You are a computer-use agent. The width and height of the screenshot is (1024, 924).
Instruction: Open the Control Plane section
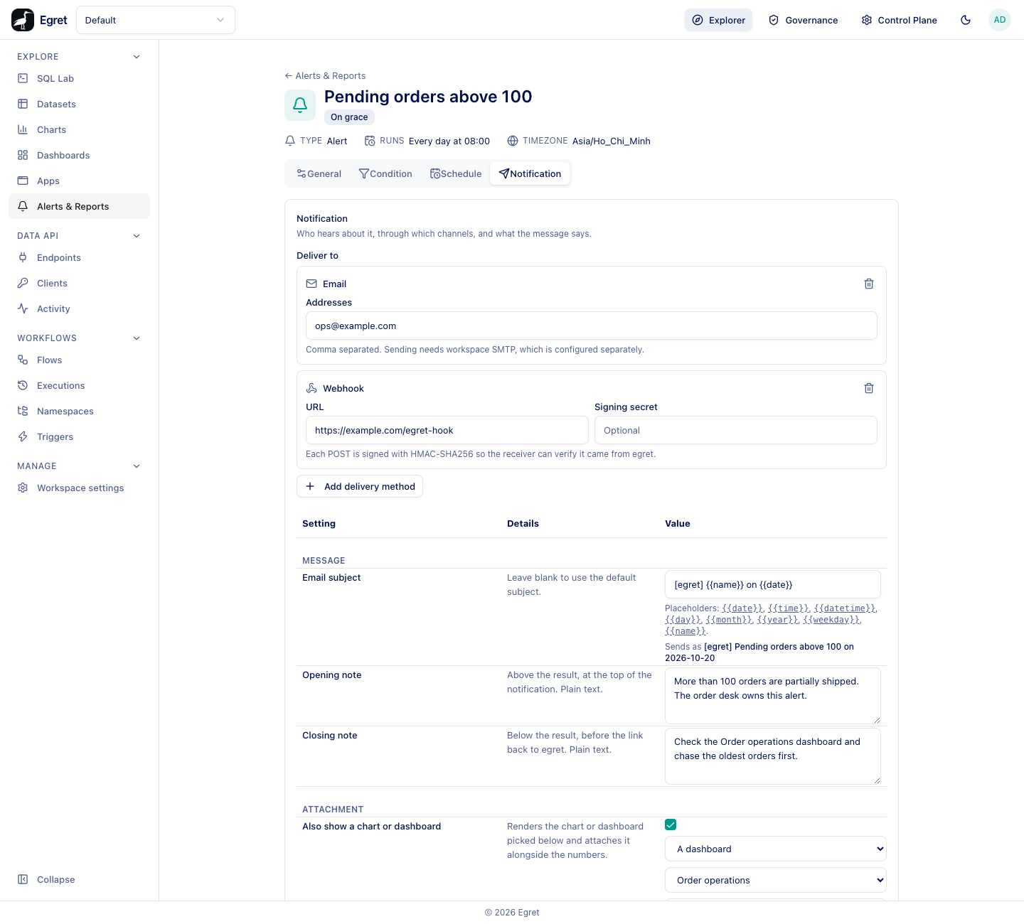click(x=899, y=20)
